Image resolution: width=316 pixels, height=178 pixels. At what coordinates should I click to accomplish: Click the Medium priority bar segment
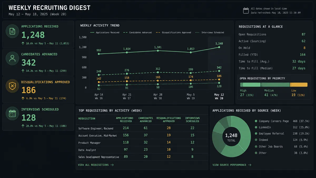[x=275, y=85]
